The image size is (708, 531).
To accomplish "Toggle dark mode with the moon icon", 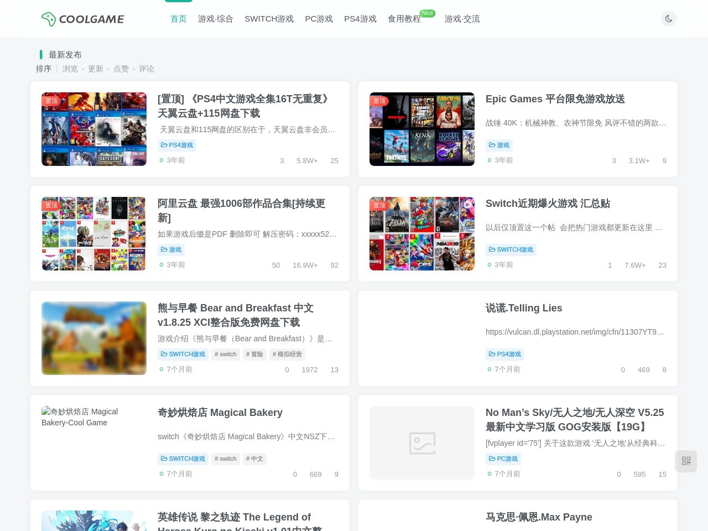I will pyautogui.click(x=669, y=18).
